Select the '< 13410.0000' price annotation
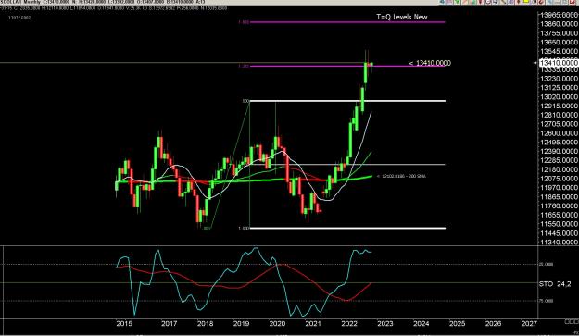The width and height of the screenshot is (579, 336). point(430,63)
